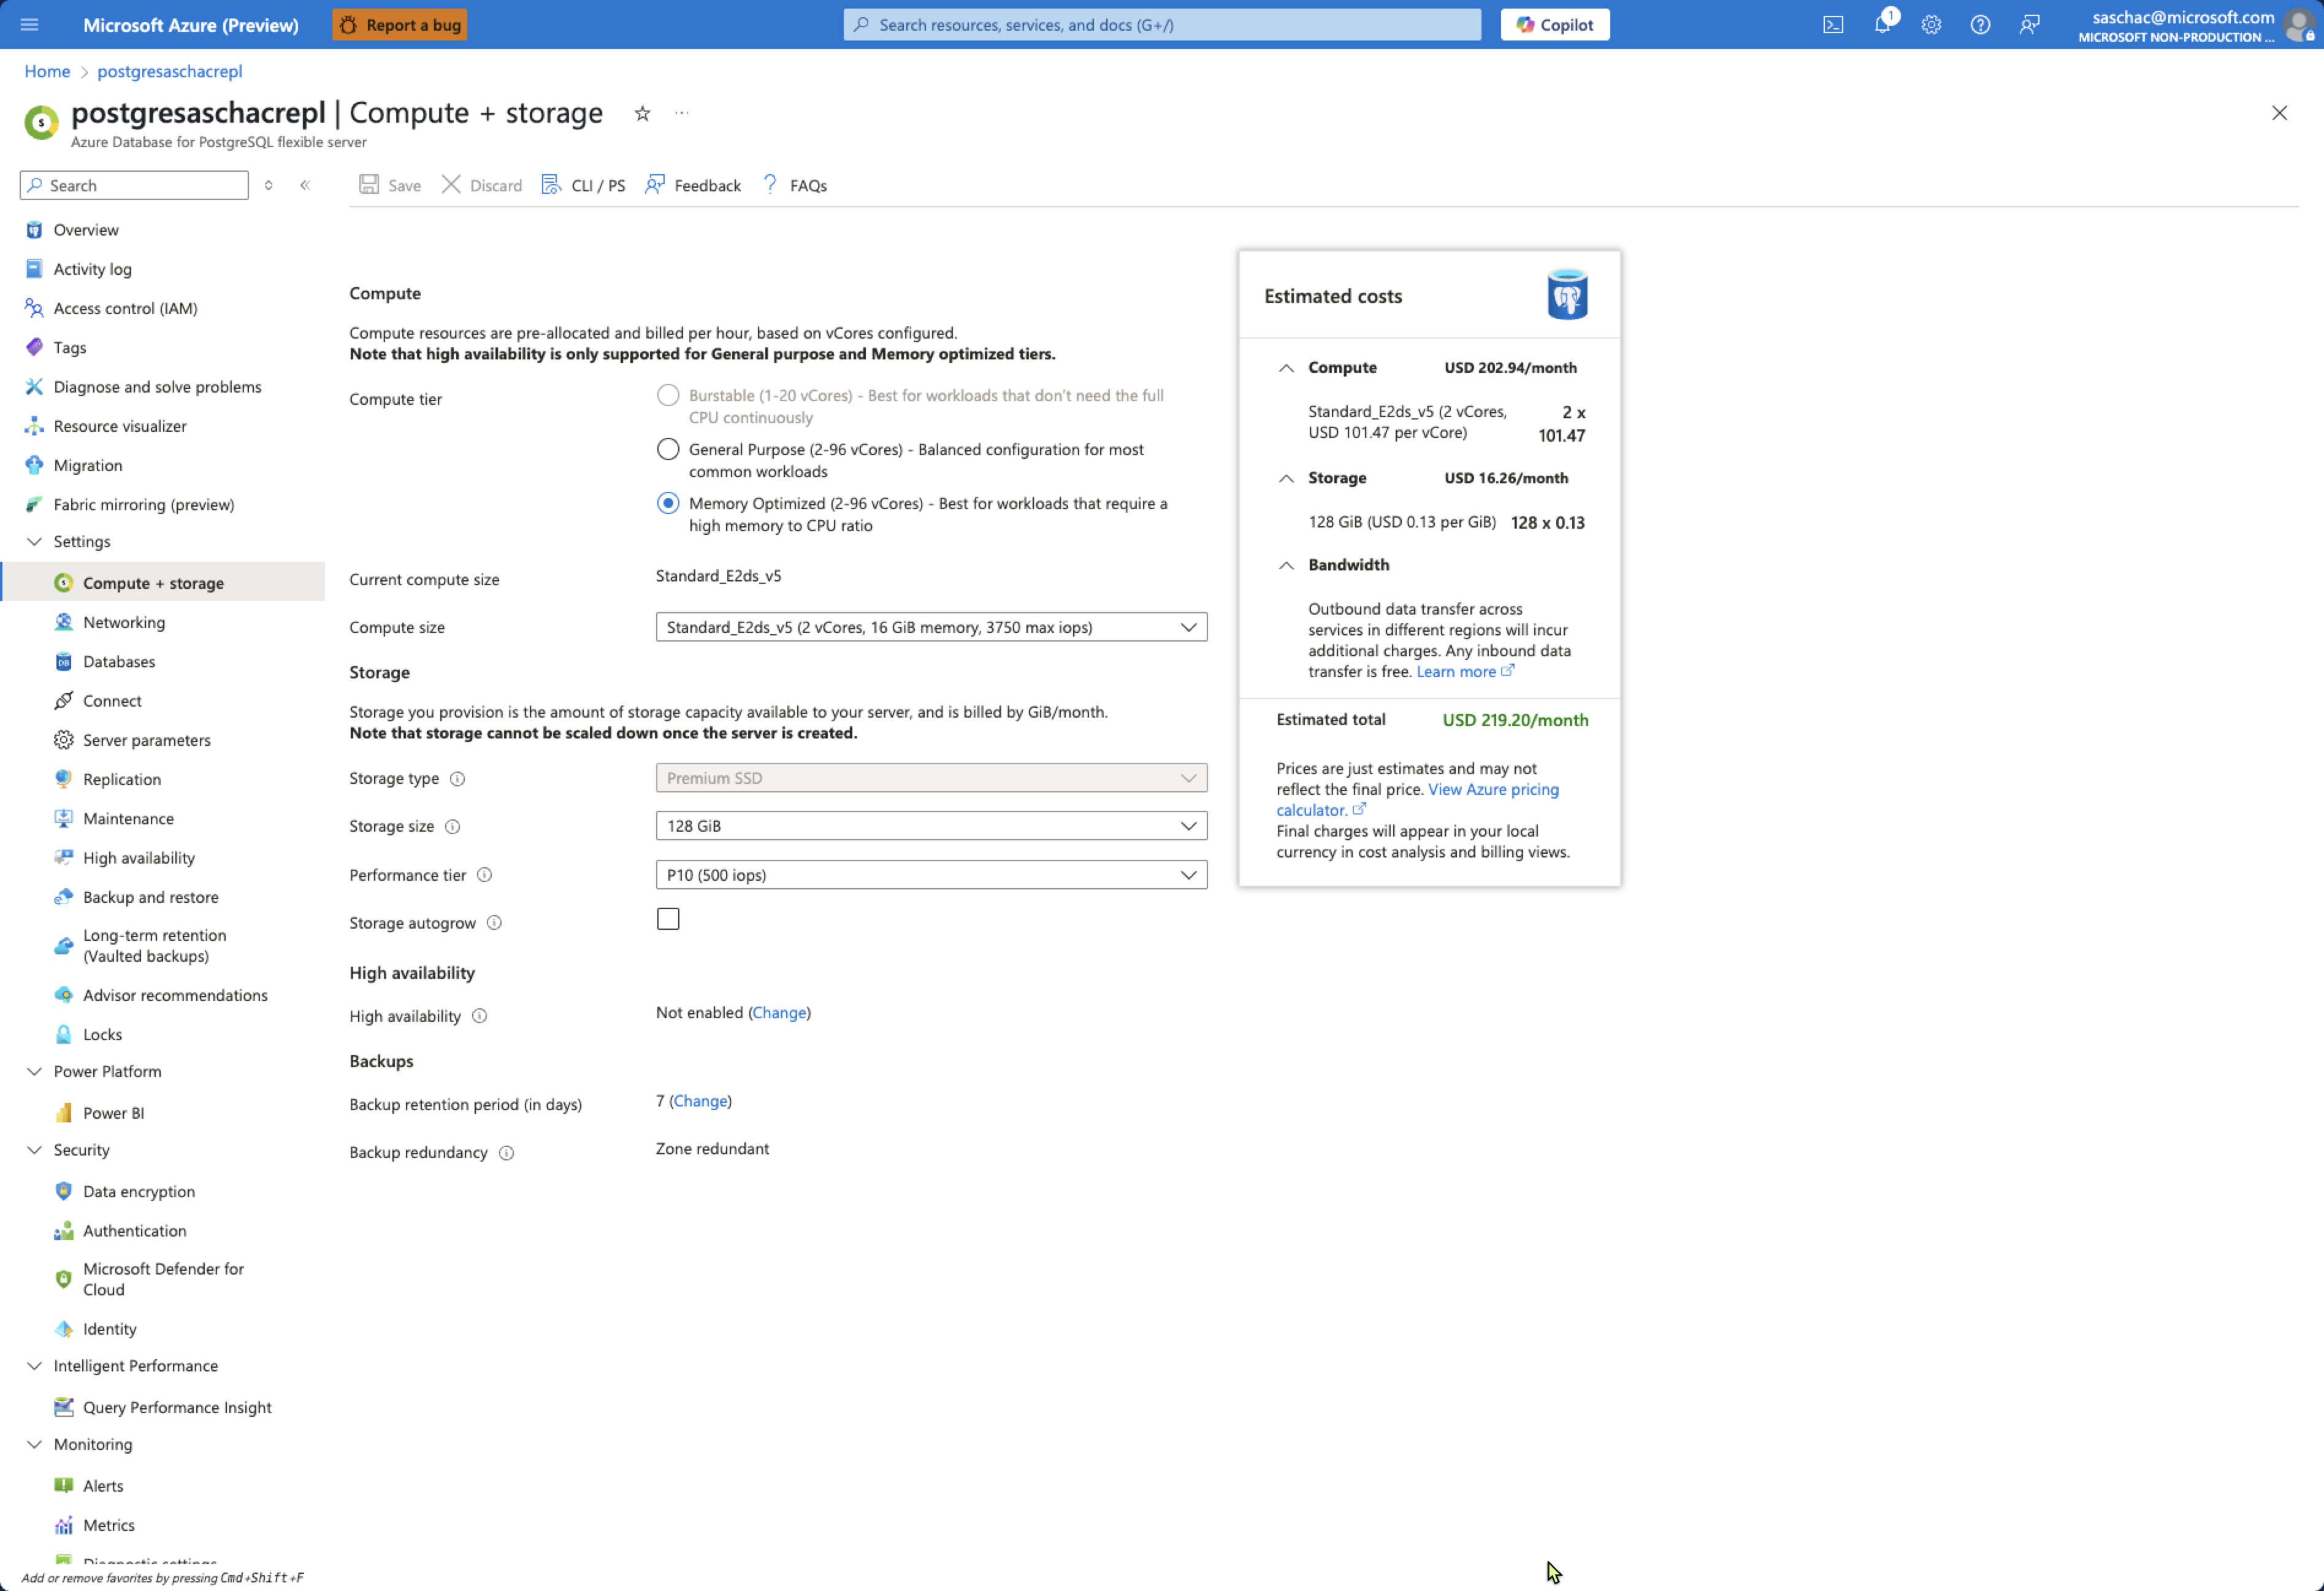
Task: Select General Purpose compute tier
Action: pyautogui.click(x=668, y=449)
